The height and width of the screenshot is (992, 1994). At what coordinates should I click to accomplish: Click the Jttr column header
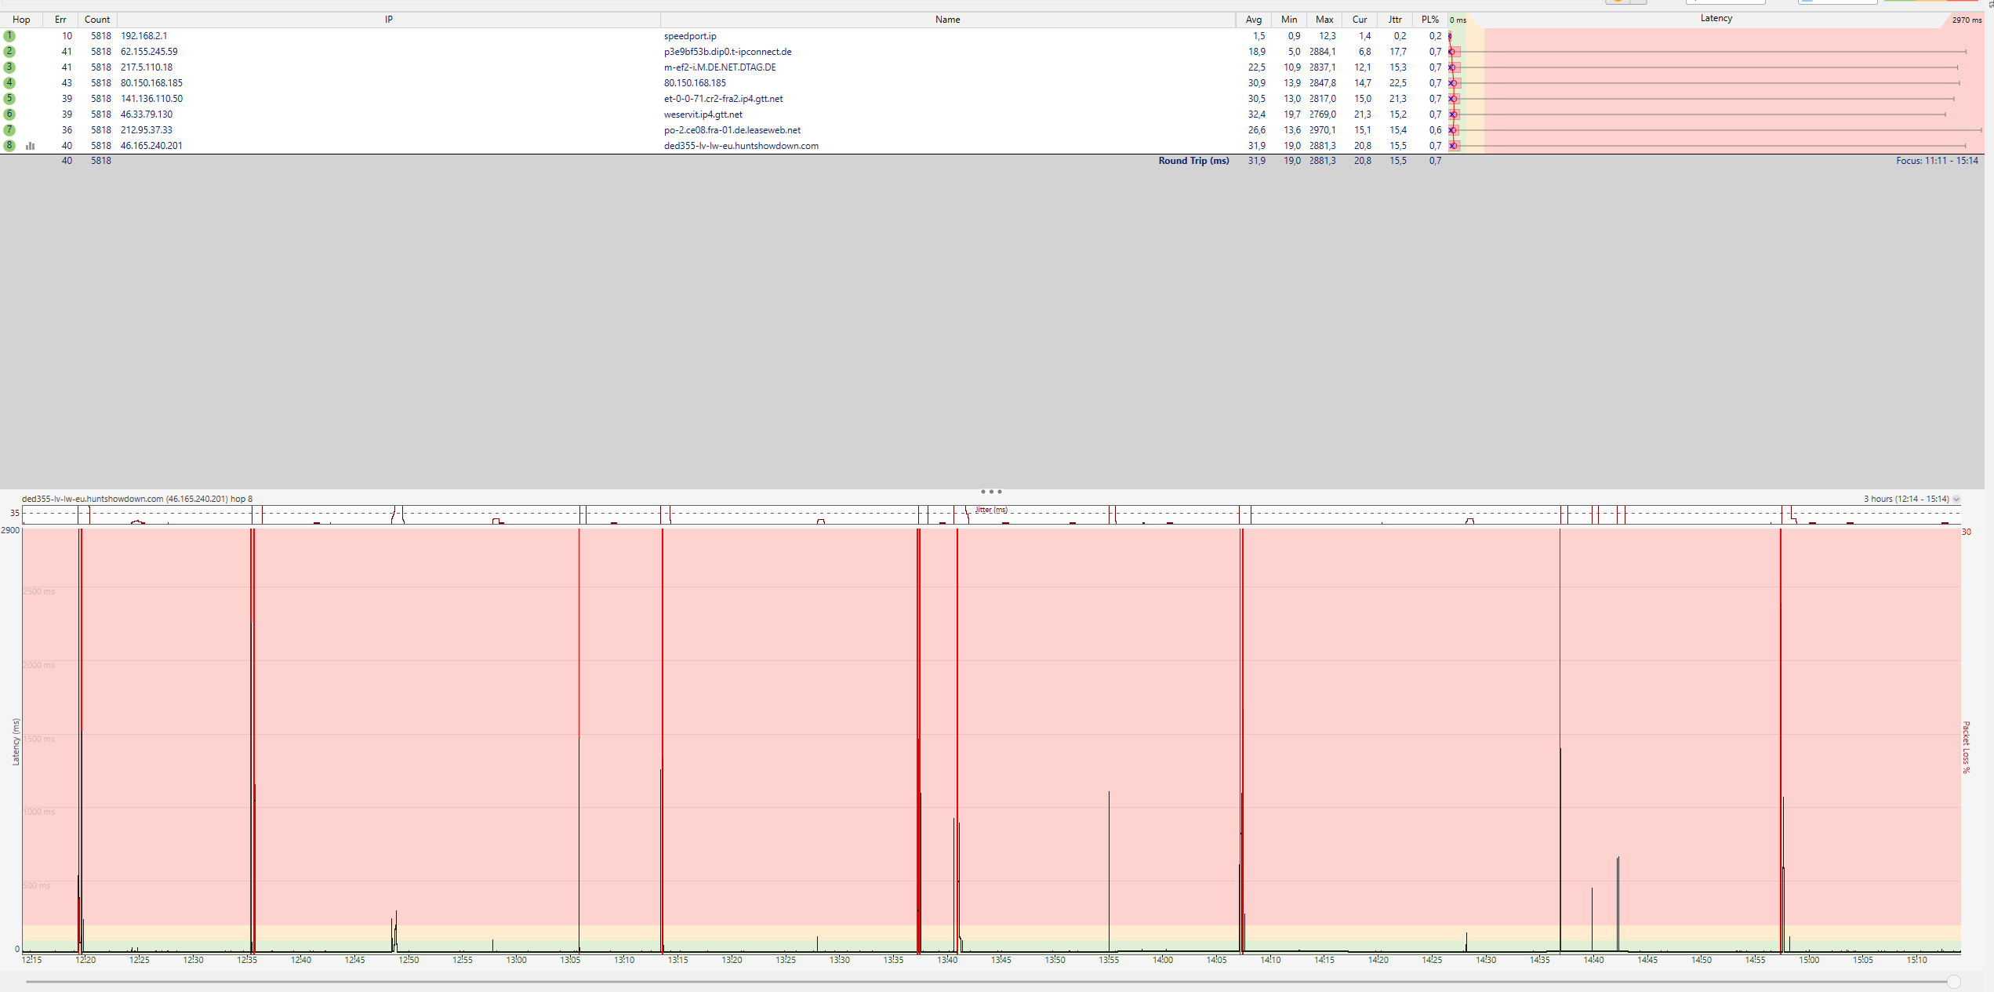click(1395, 20)
